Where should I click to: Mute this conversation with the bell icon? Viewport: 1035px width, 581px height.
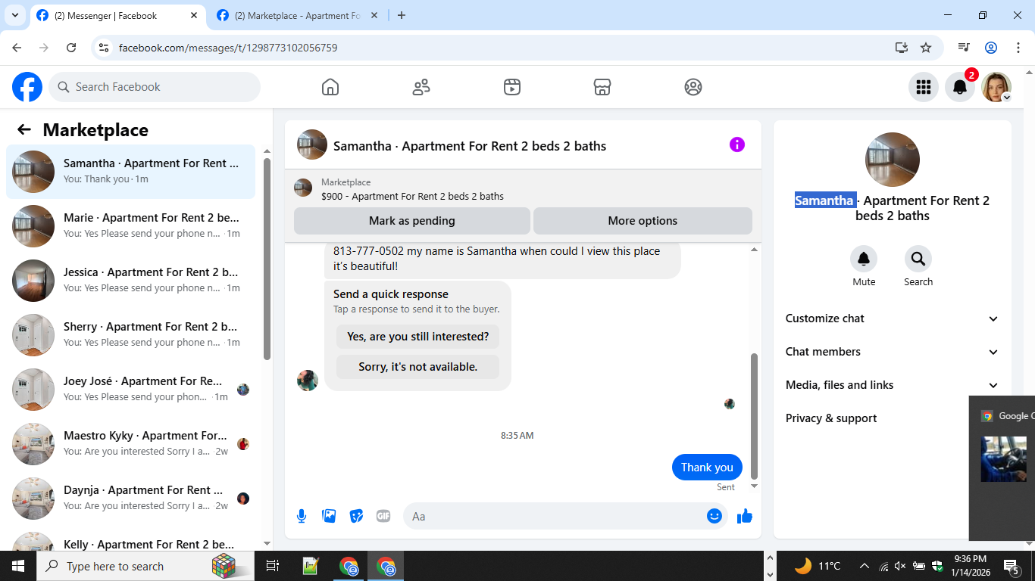tap(864, 259)
